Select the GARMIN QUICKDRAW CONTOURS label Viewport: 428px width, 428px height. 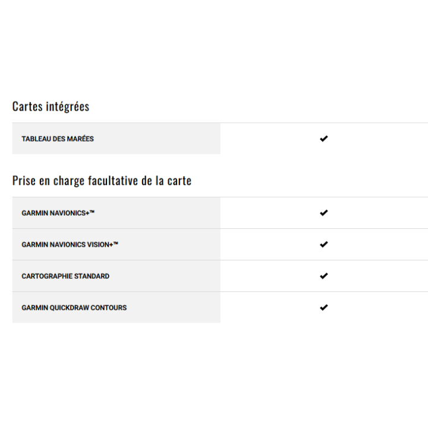coord(74,308)
